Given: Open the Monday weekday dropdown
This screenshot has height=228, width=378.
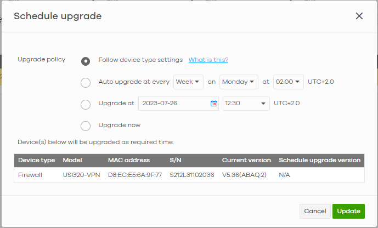Looking at the screenshot, I should 239,82.
